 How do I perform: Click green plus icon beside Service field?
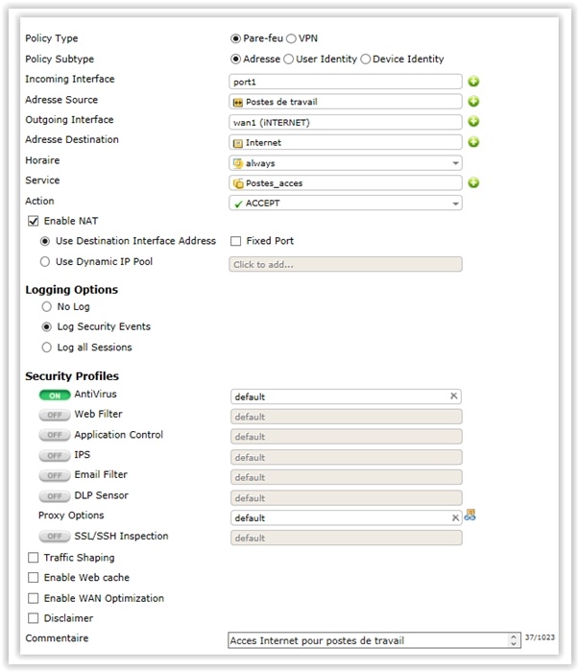click(x=473, y=182)
